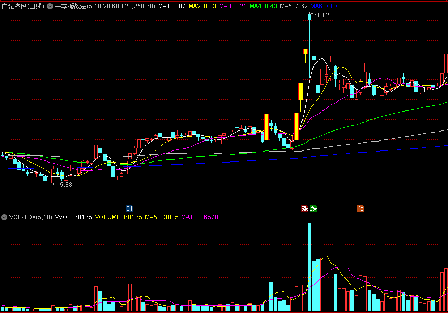Select the stock name 广弘控股(日线)
This screenshot has height=313, width=448.
pyautogui.click(x=23, y=6)
